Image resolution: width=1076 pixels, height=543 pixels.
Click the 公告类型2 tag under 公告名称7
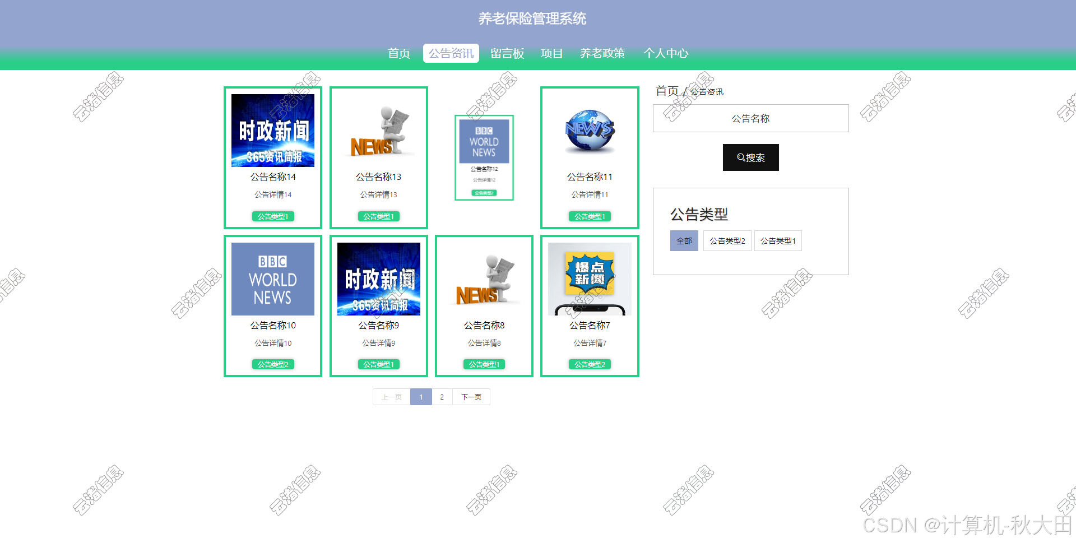coord(590,364)
